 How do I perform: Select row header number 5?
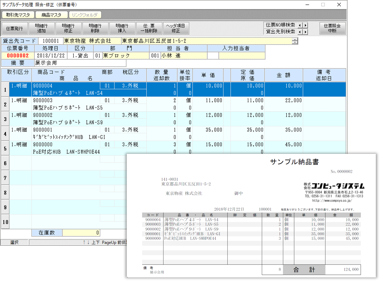click(x=5, y=149)
